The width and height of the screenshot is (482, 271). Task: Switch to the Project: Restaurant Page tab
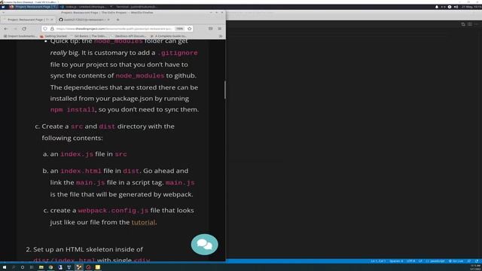(x=29, y=20)
